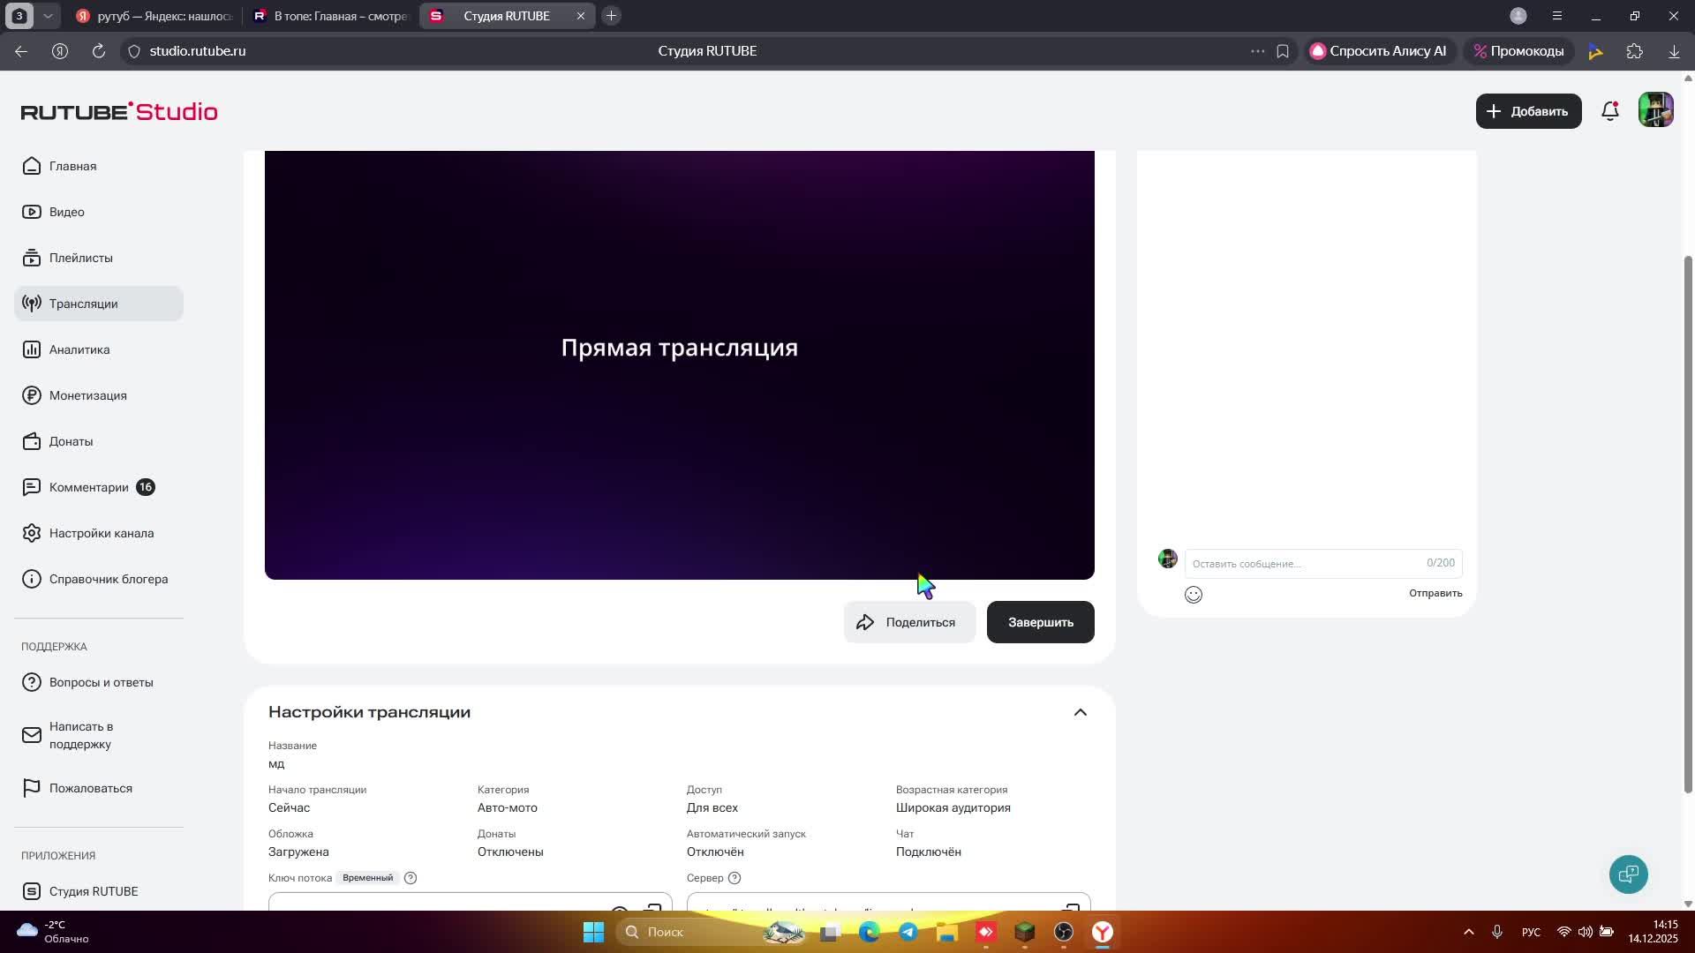Image resolution: width=1695 pixels, height=953 pixels.
Task: Open Монетизация in the sidebar
Action: coord(87,395)
